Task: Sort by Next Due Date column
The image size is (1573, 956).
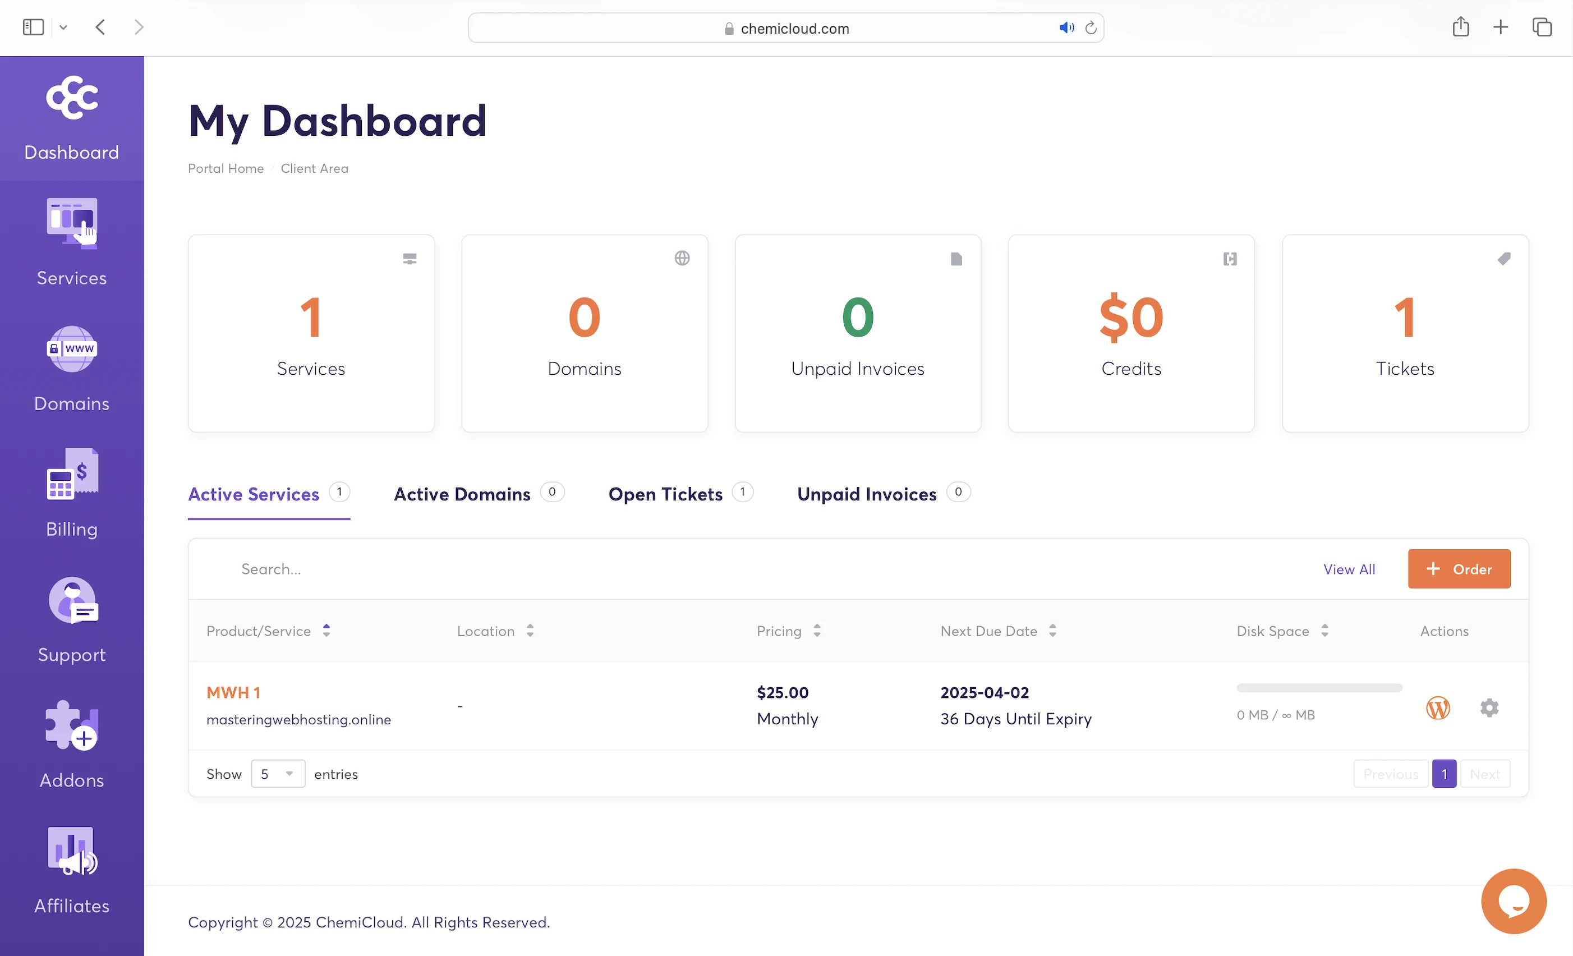Action: click(1053, 631)
